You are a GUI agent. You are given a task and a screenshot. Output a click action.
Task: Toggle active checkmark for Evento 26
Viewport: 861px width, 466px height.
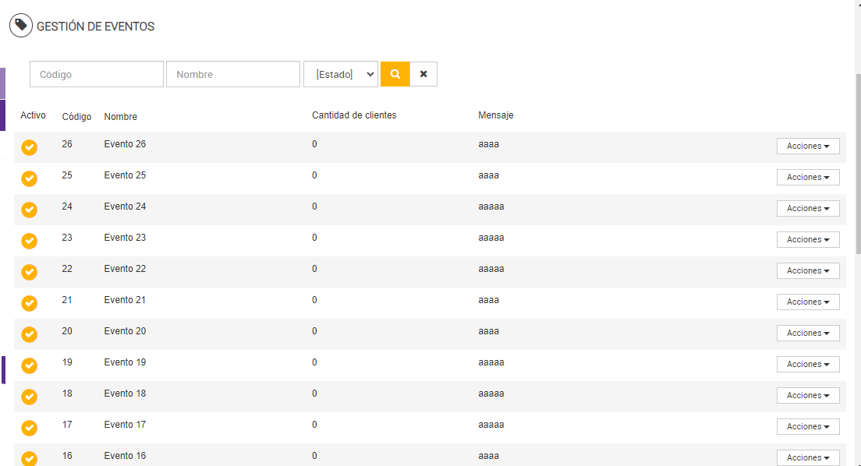point(29,147)
